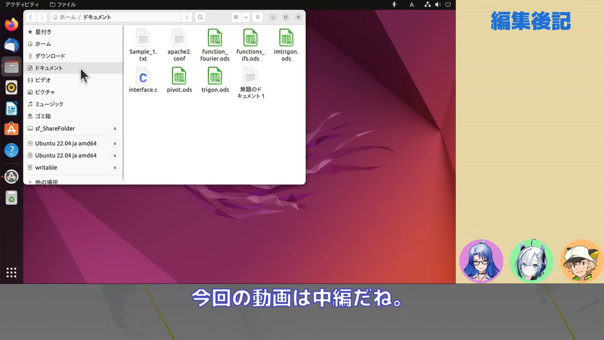Select ドキュメント in the sidebar
604x340 pixels.
pyautogui.click(x=73, y=68)
